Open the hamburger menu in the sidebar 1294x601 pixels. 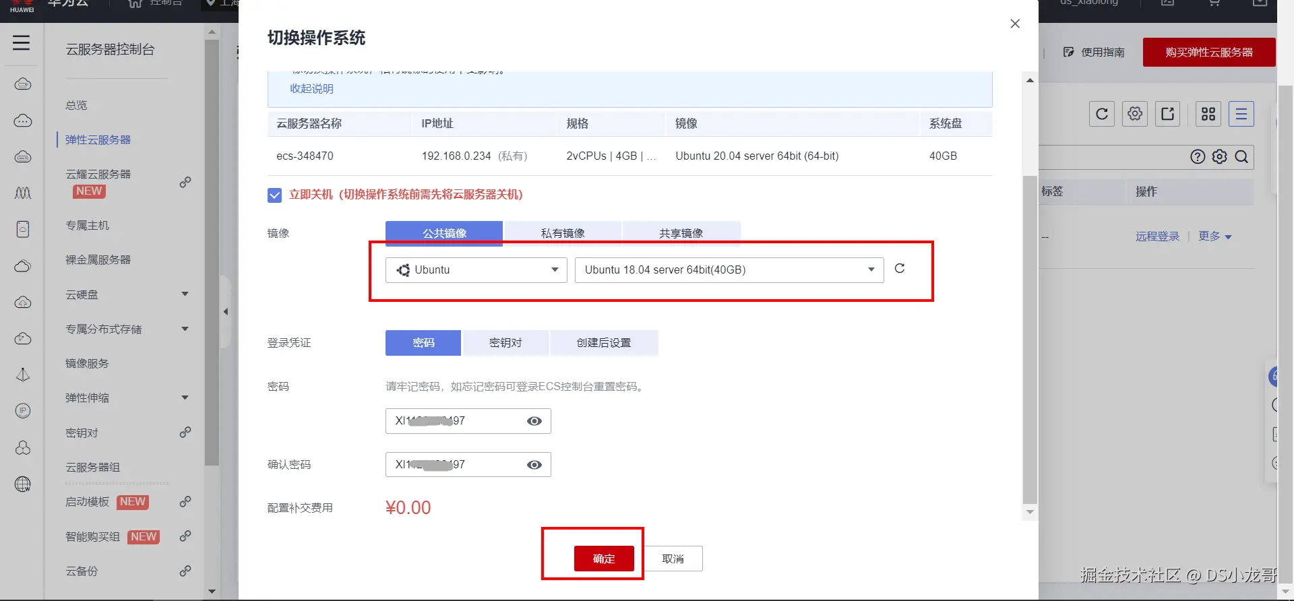point(22,43)
